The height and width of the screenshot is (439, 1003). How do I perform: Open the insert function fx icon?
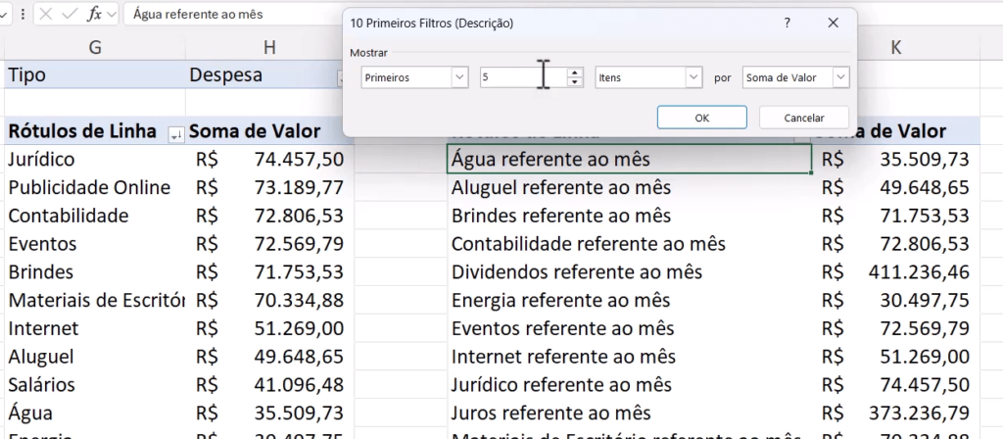(94, 14)
